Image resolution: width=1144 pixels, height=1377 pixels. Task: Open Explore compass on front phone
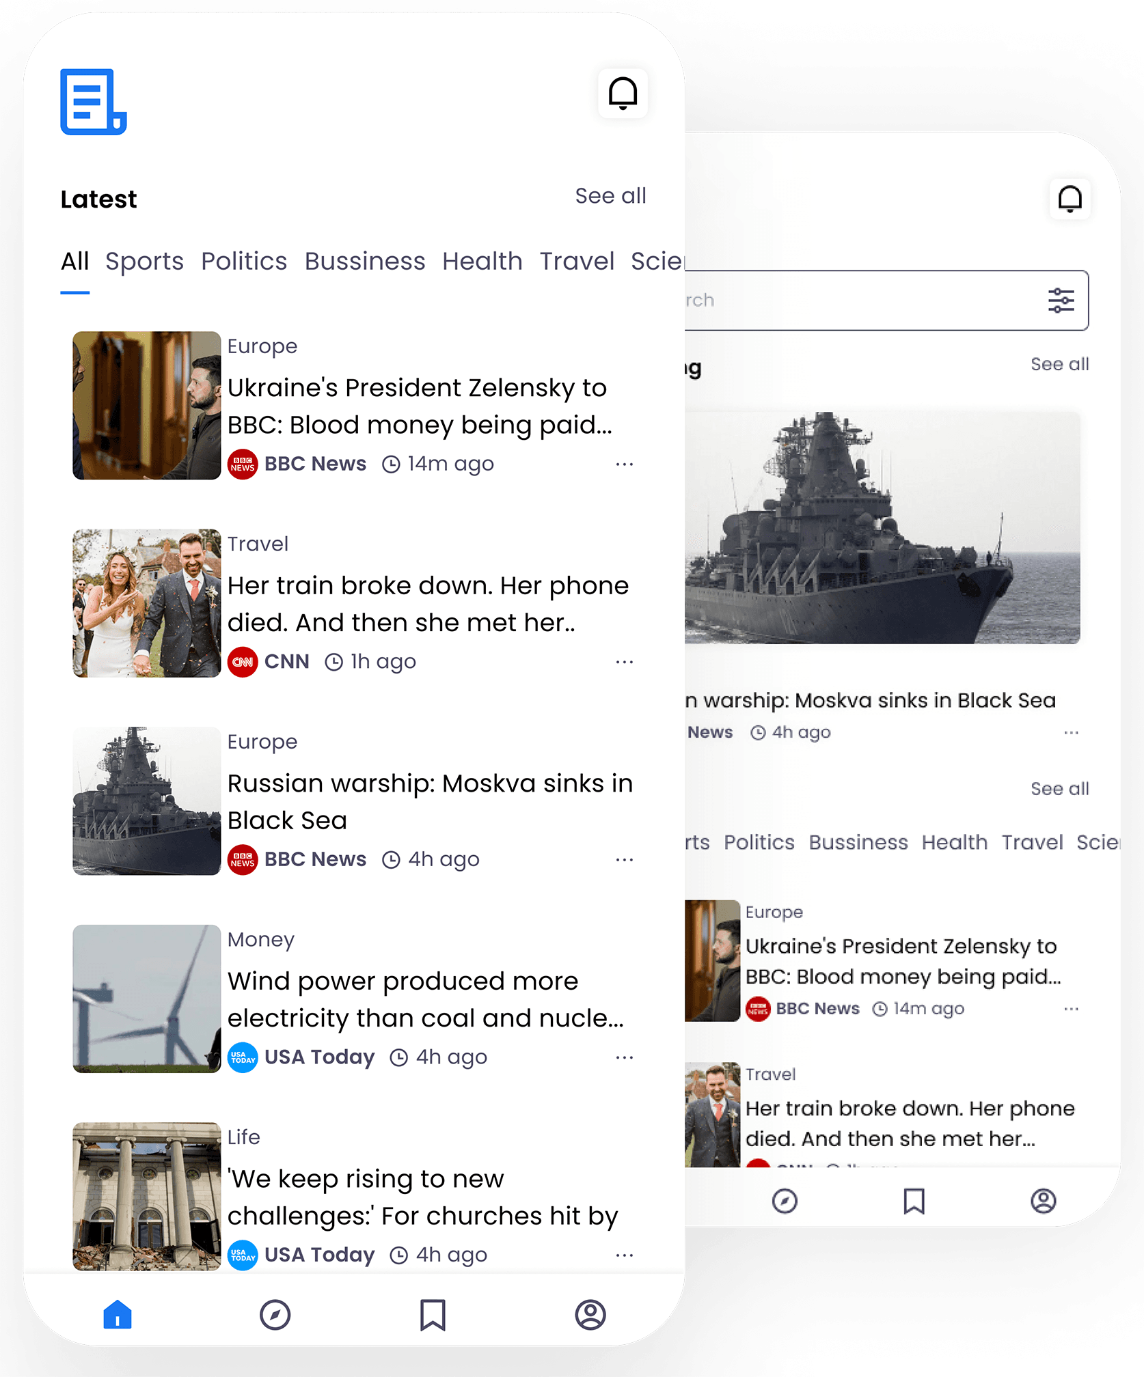(275, 1315)
